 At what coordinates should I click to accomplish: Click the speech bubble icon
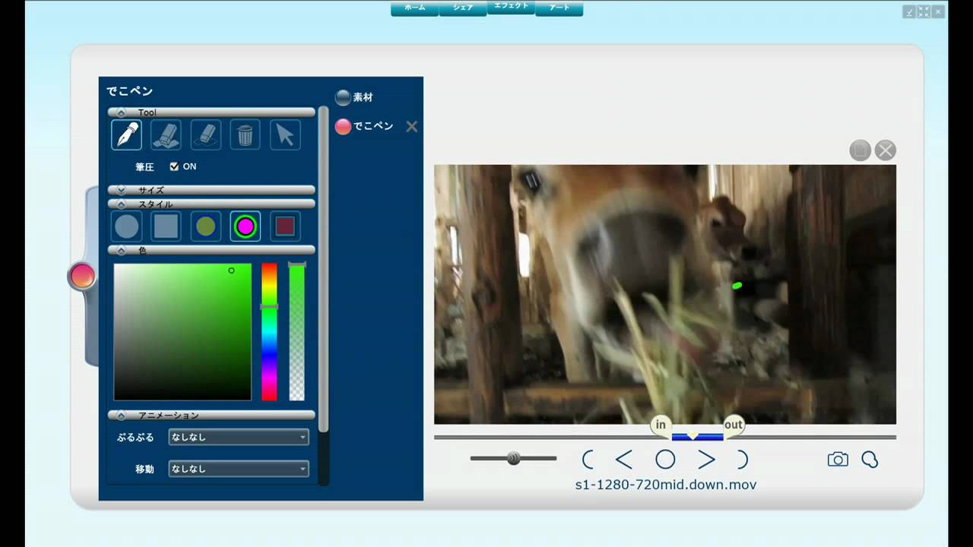(870, 460)
